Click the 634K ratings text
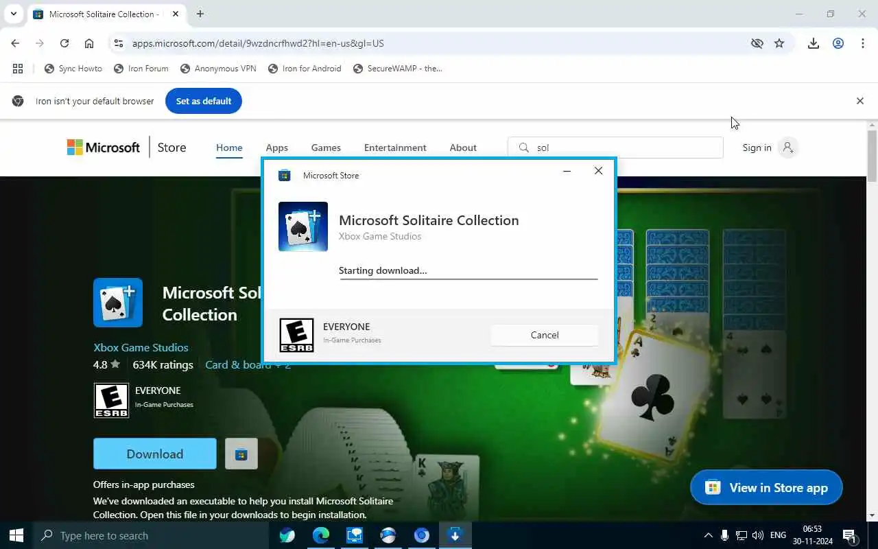Screen dimensions: 878x549 point(163,364)
